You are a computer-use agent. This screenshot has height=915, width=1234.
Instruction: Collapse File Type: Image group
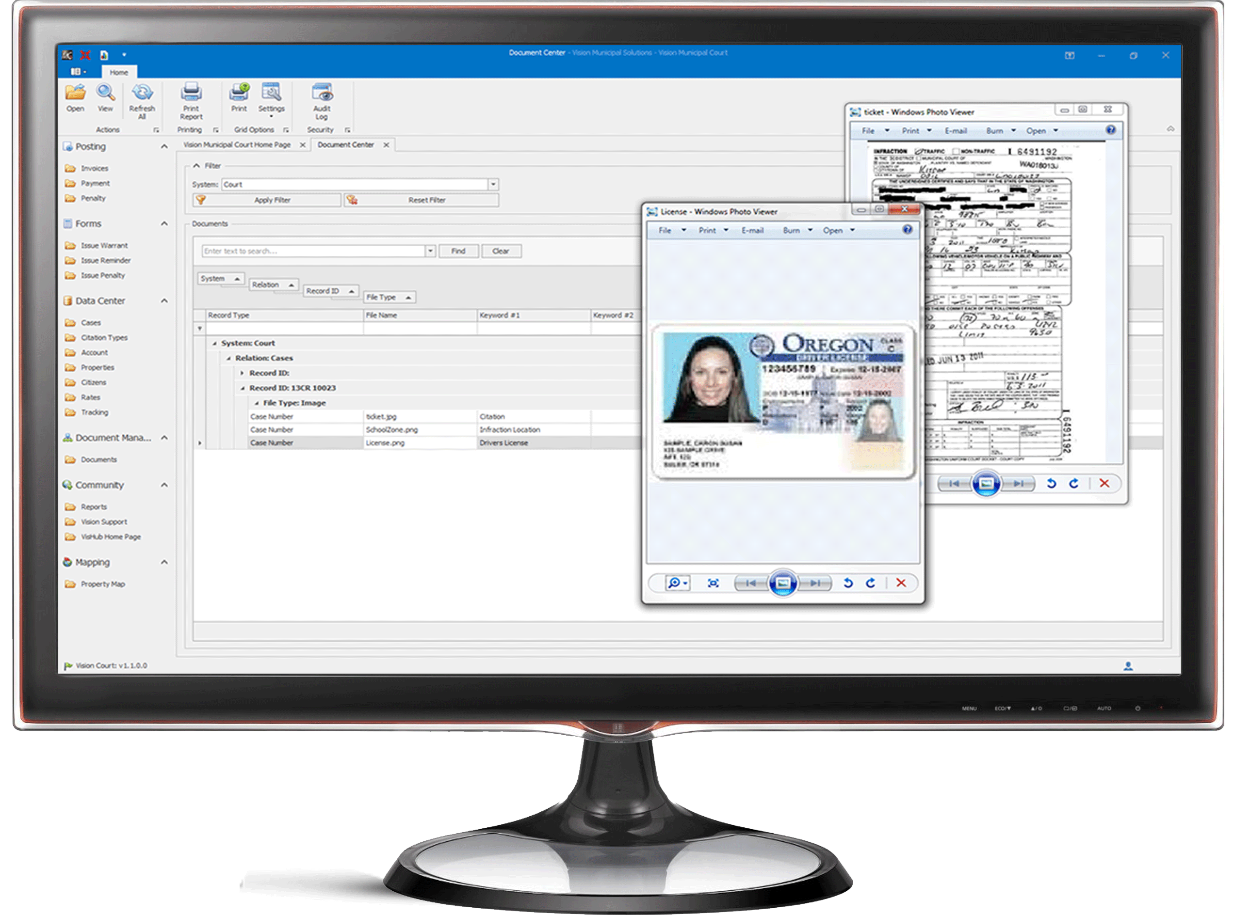pos(257,403)
